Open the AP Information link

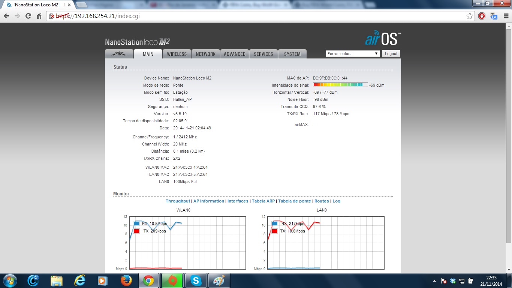click(209, 201)
